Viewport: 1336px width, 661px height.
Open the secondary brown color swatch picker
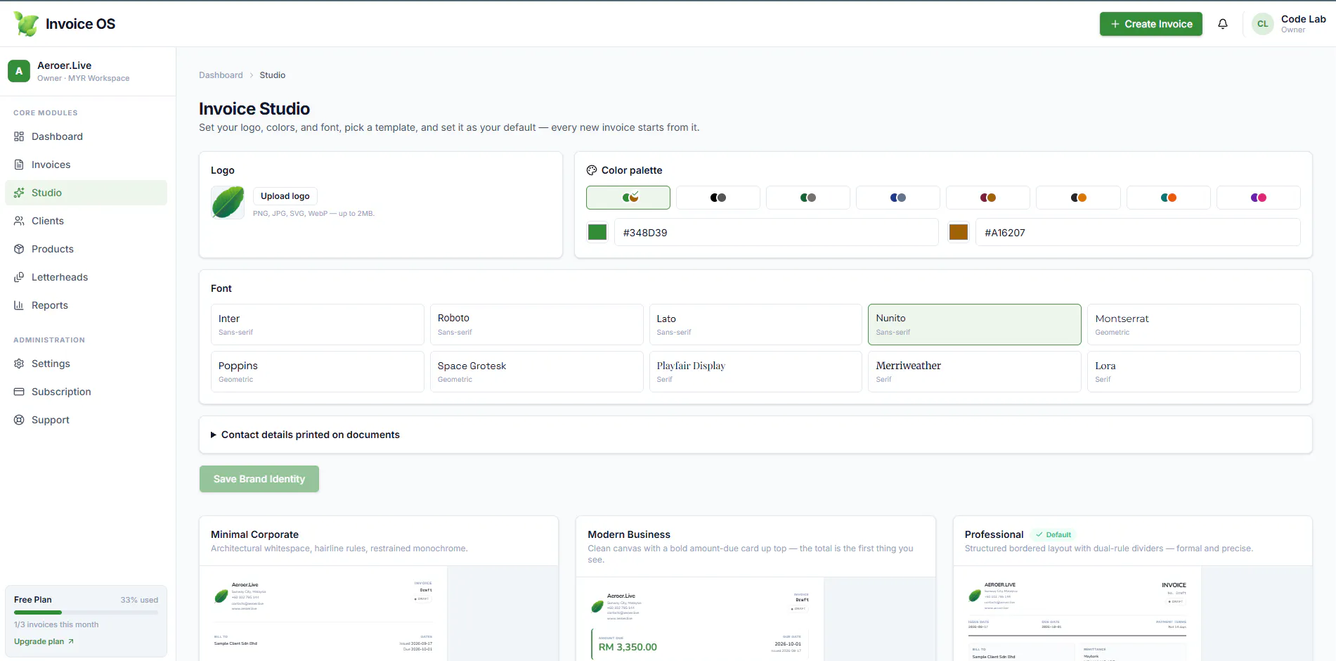[959, 232]
